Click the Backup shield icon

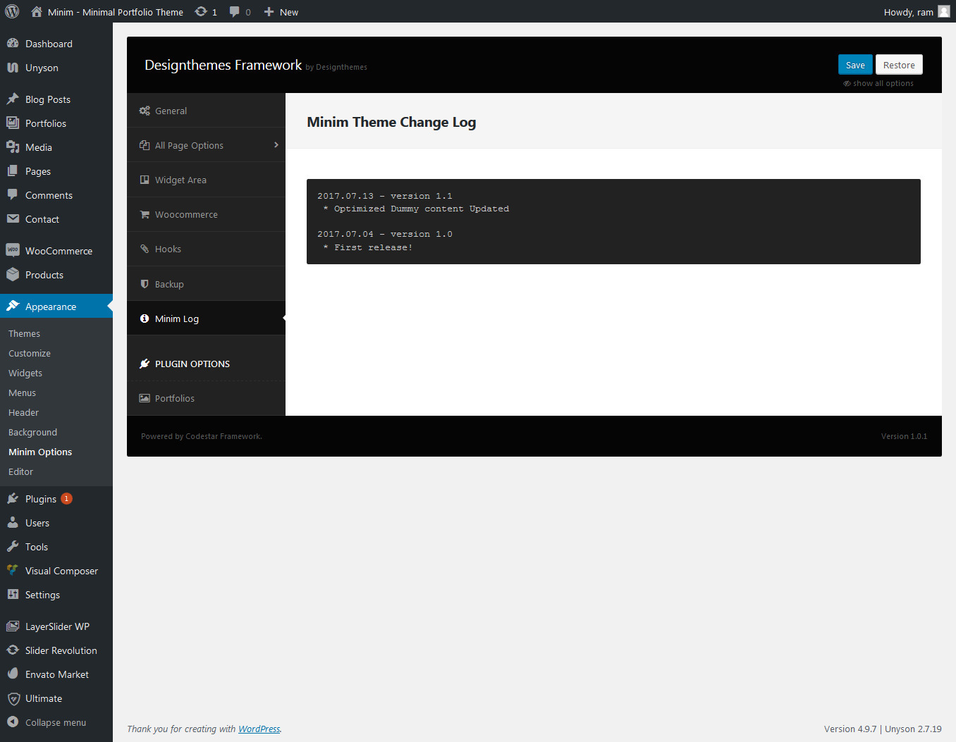[145, 284]
